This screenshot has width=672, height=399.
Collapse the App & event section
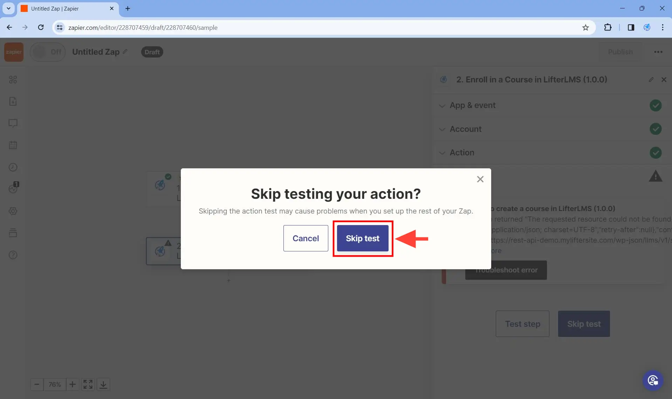click(442, 106)
